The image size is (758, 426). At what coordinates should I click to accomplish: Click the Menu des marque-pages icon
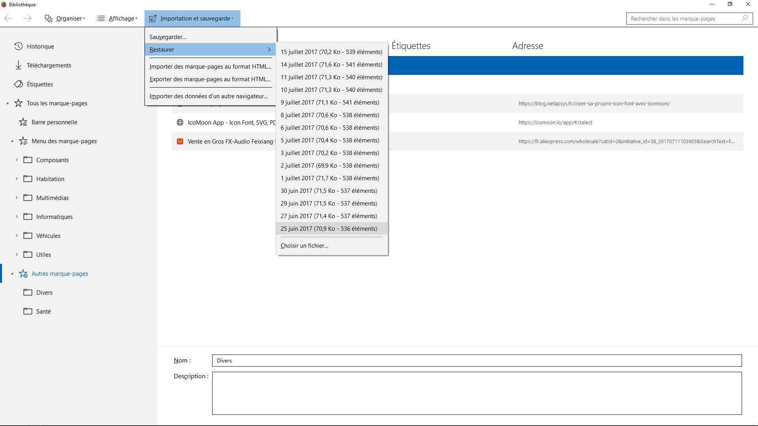point(23,141)
